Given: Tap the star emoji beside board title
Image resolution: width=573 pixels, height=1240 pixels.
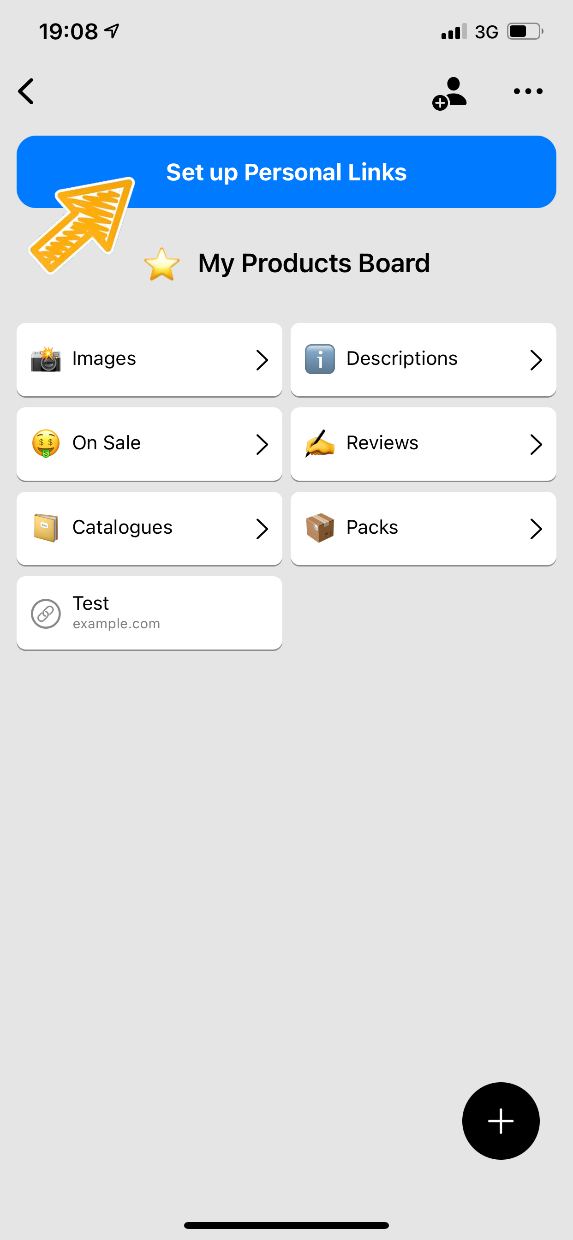Looking at the screenshot, I should (x=162, y=264).
